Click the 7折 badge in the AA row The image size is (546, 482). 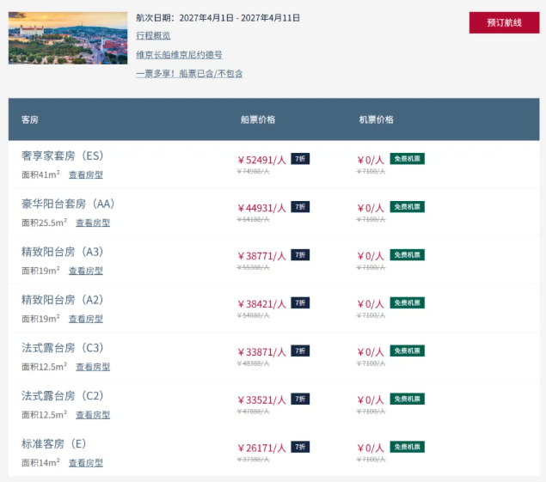pos(300,207)
